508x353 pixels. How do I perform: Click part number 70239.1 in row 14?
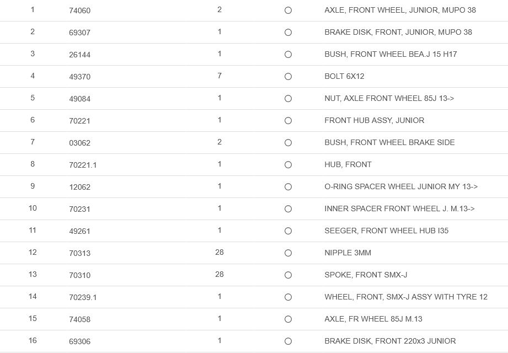[x=83, y=297]
